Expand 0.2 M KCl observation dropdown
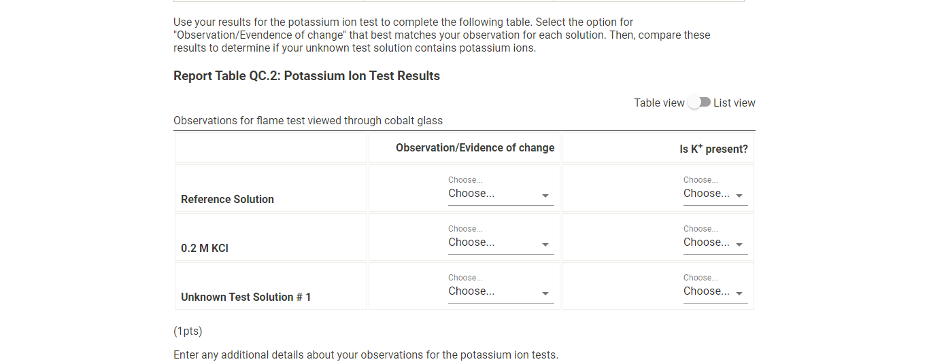This screenshot has height=364, width=929. click(501, 242)
